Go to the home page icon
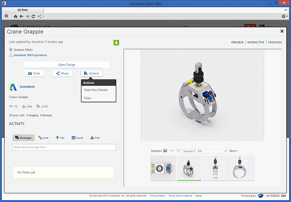 click(16, 16)
